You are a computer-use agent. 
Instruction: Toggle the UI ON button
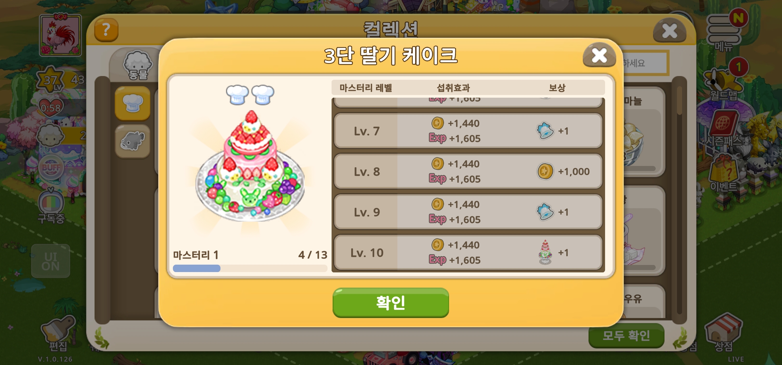click(x=51, y=261)
